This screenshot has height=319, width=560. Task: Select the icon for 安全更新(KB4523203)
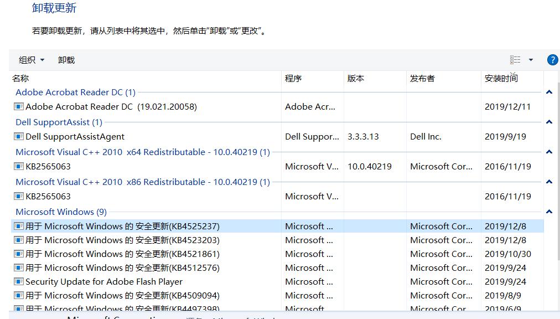[x=19, y=240]
